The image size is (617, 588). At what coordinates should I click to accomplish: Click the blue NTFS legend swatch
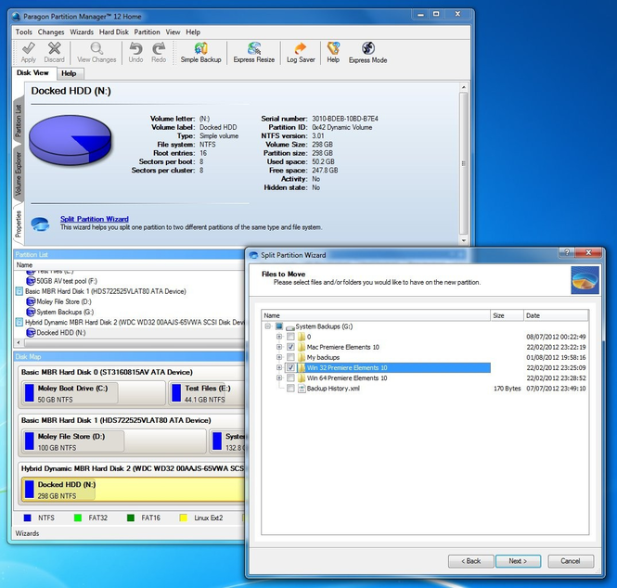[x=27, y=518]
